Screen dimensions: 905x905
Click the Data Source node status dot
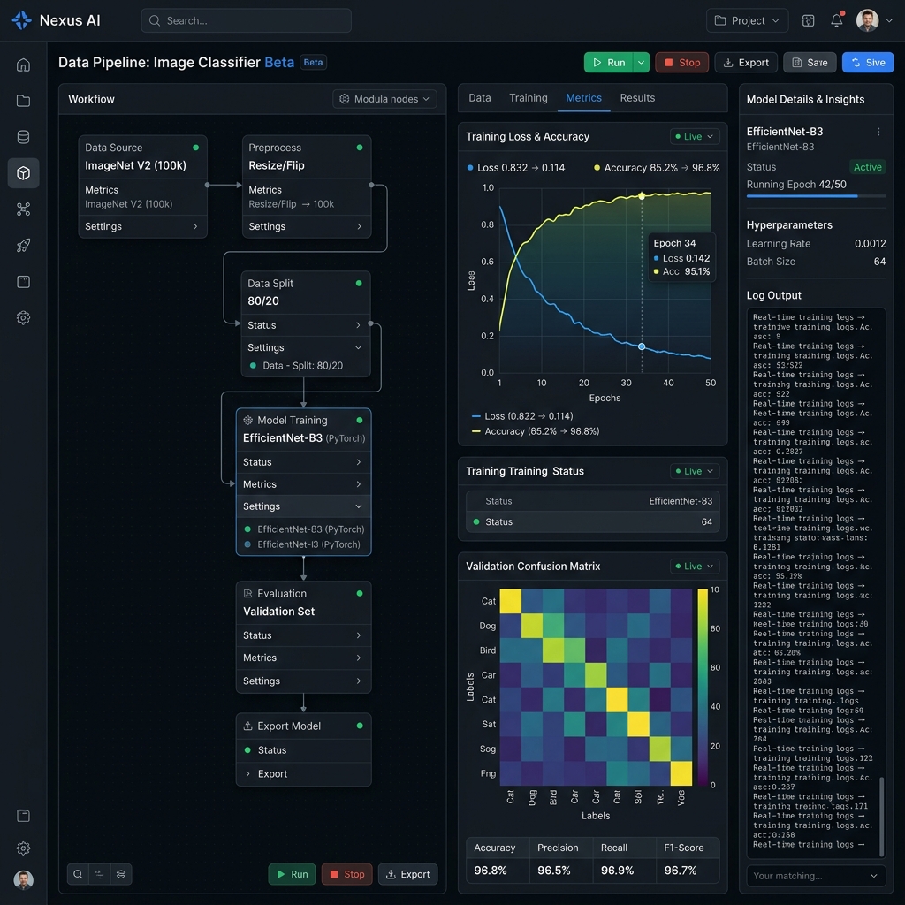[x=195, y=148]
